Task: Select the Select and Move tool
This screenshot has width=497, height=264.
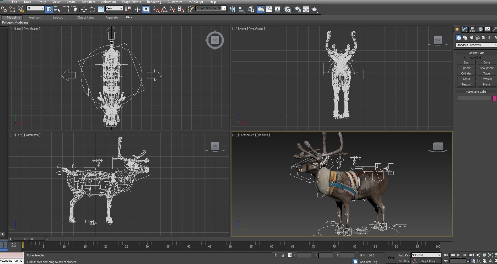Action: pyautogui.click(x=84, y=9)
